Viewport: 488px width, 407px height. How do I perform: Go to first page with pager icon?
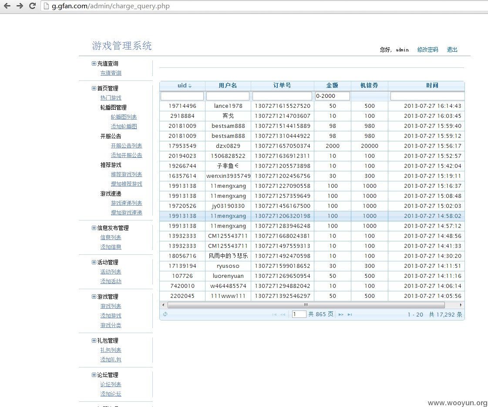274,315
